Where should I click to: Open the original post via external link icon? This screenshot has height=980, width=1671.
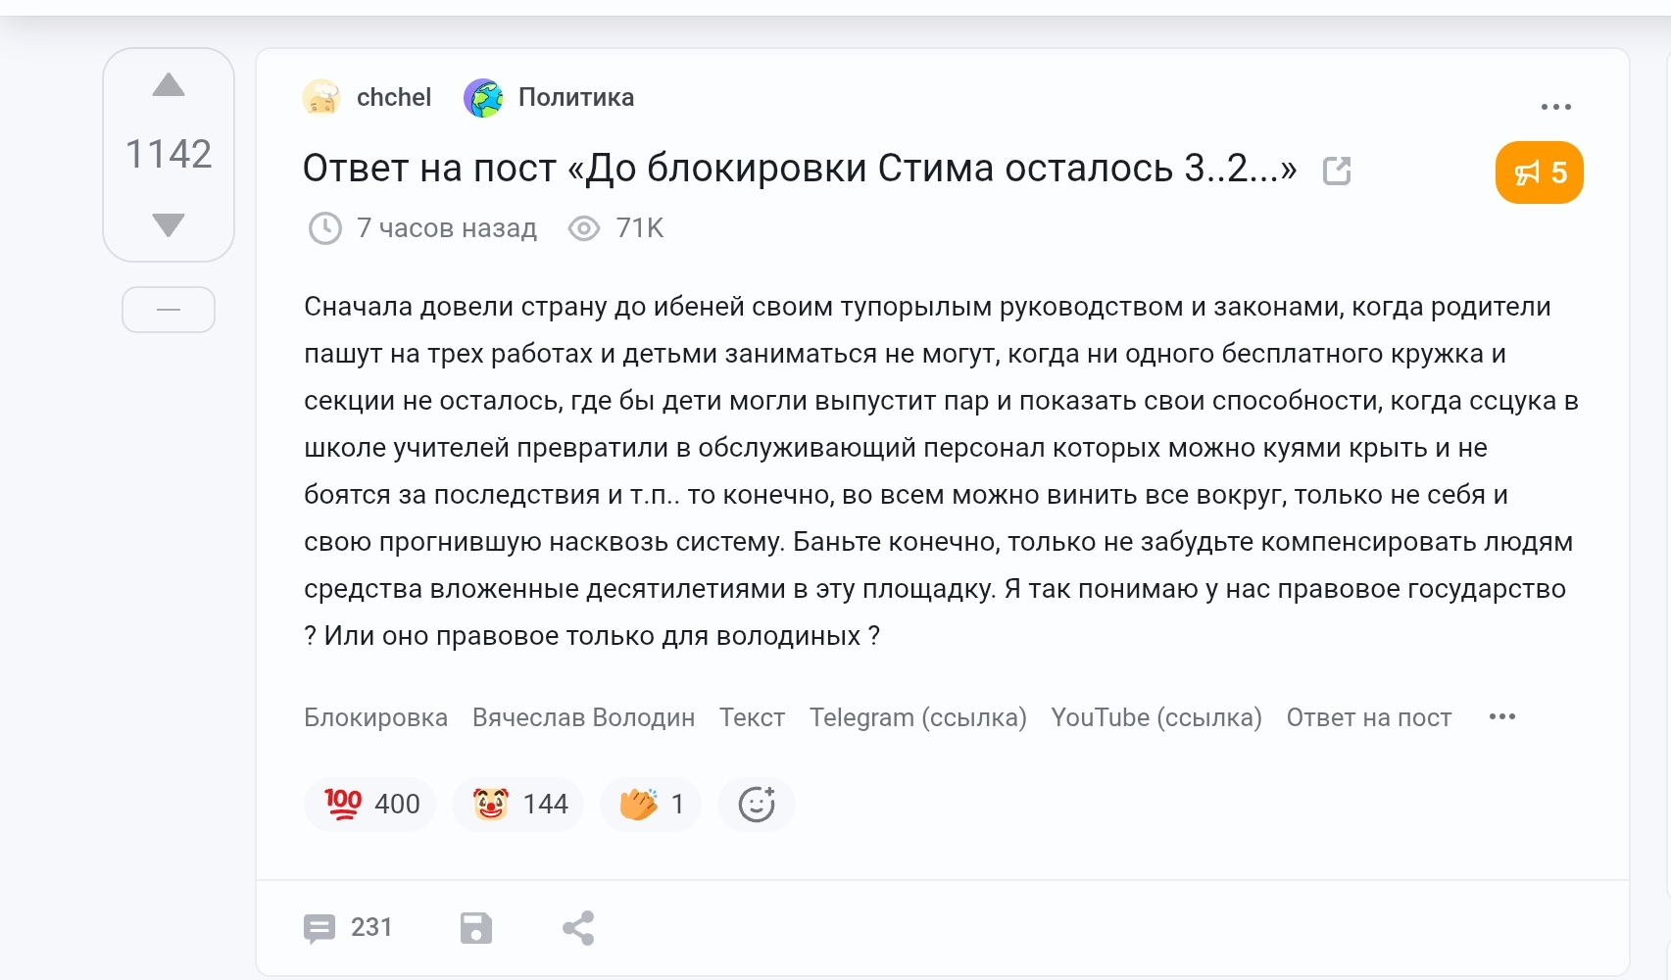click(1337, 171)
